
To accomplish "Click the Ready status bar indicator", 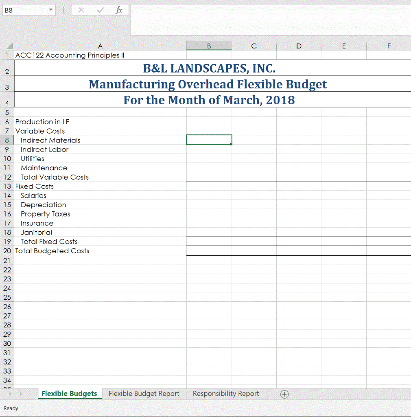I will 11,408.
